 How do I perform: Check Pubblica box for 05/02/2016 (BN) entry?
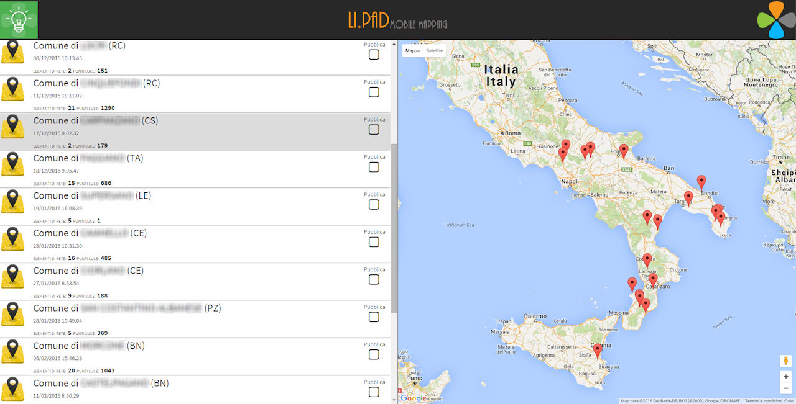click(374, 354)
